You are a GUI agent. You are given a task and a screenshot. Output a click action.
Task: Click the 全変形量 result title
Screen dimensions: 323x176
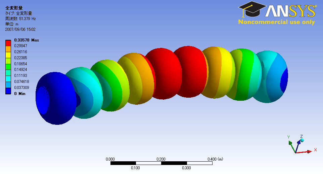click(14, 8)
